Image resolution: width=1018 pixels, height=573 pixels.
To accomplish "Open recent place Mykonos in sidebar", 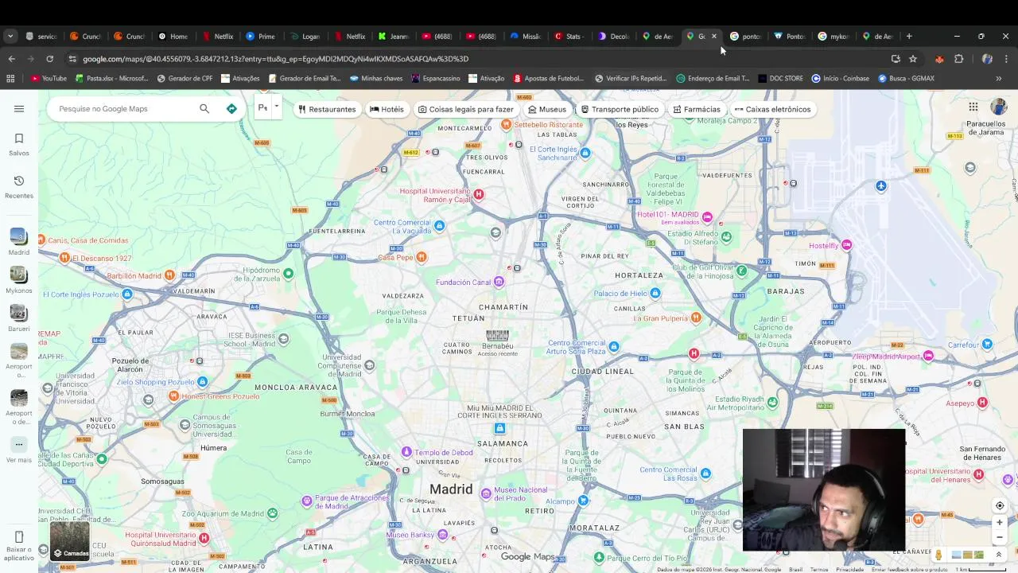I will tap(19, 280).
